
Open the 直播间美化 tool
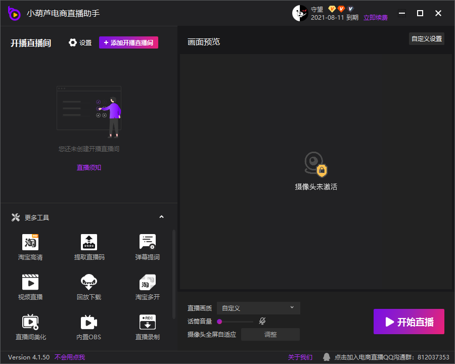[x=30, y=322]
